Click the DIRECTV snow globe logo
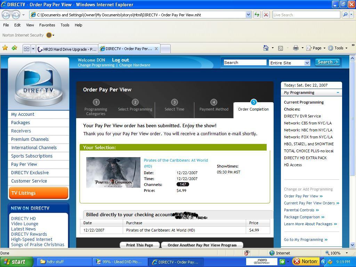The image size is (356, 267). click(39, 83)
